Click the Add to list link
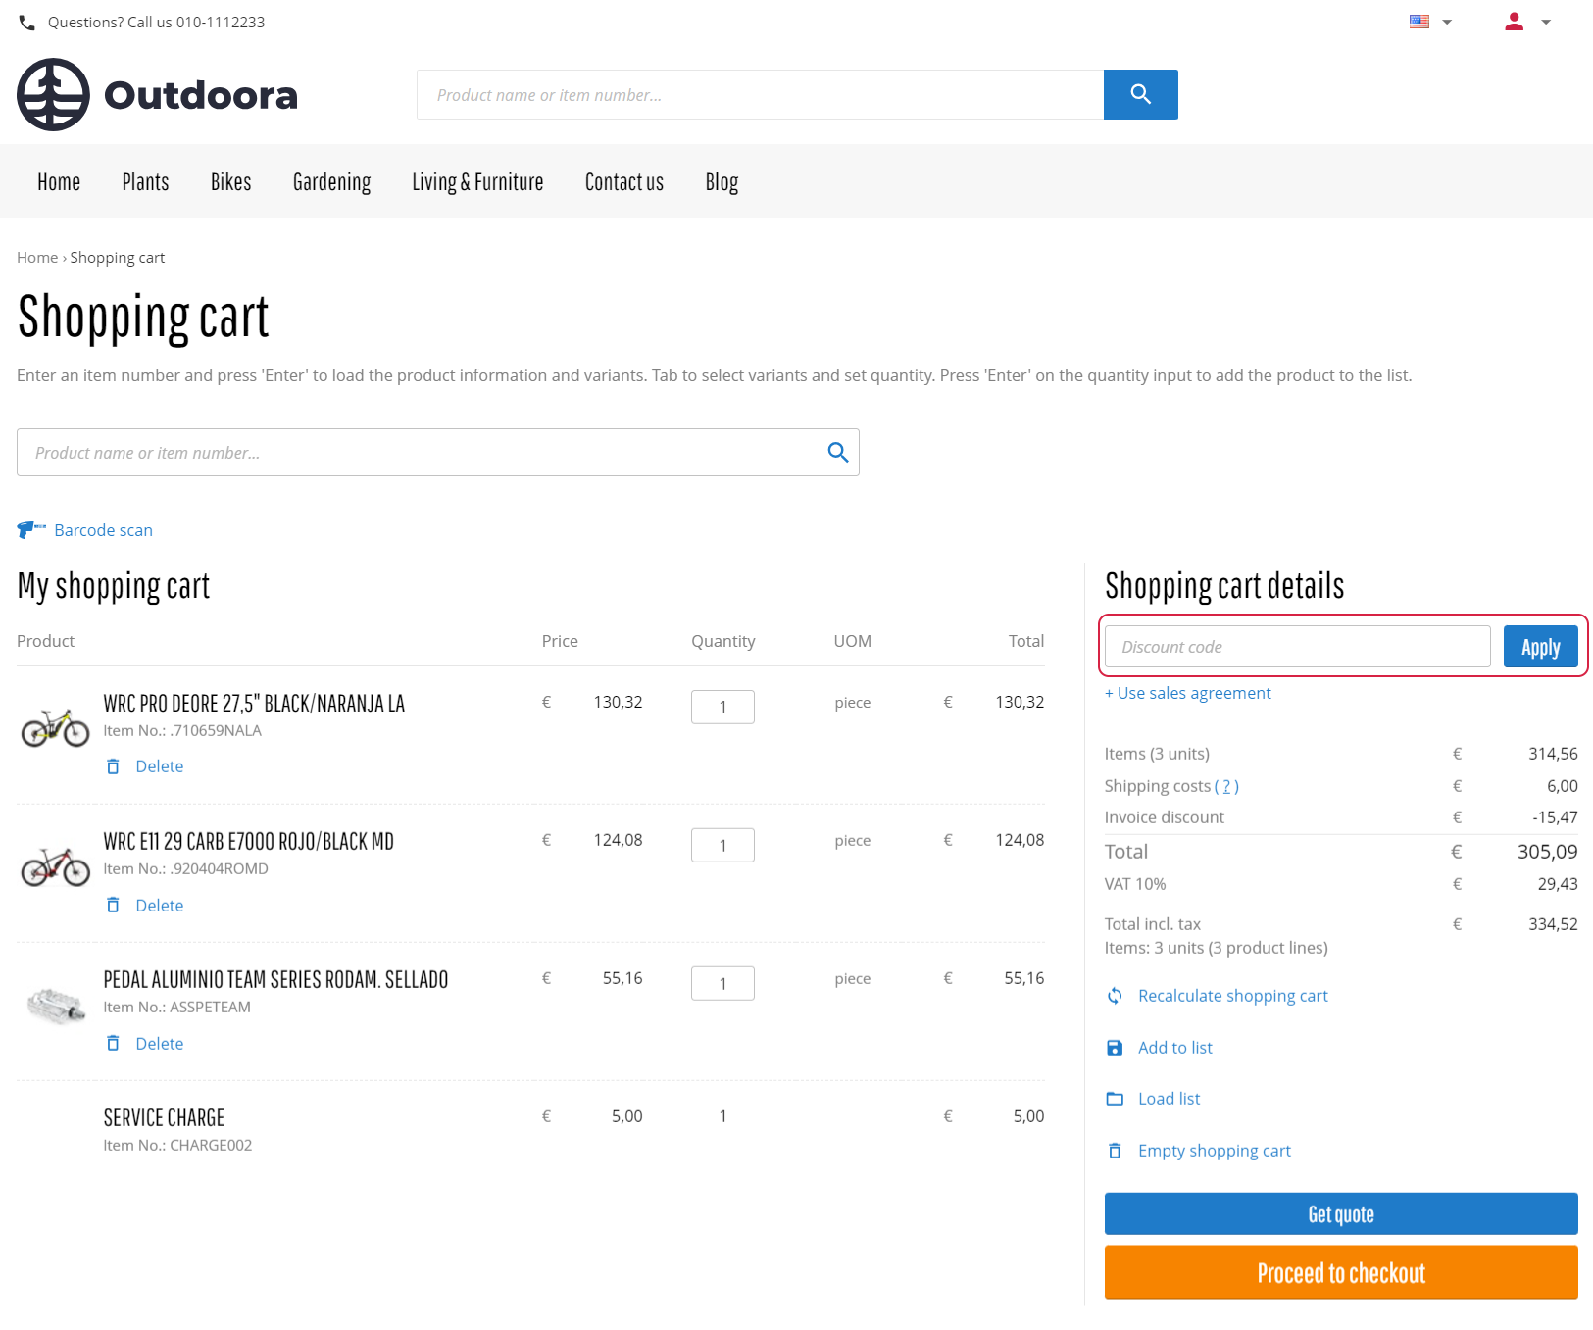This screenshot has width=1593, height=1330. (x=1175, y=1048)
